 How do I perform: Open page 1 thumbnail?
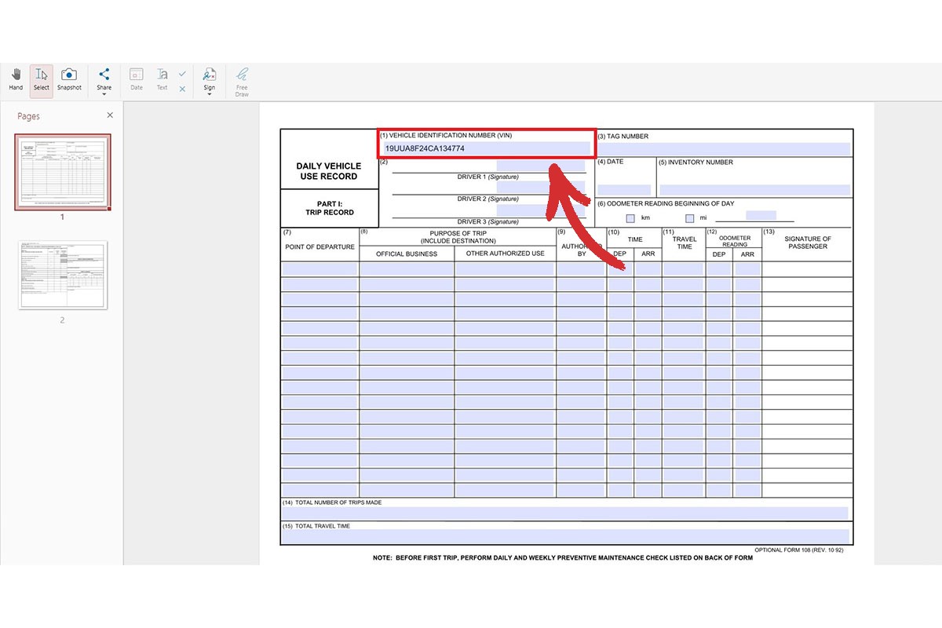pyautogui.click(x=63, y=172)
